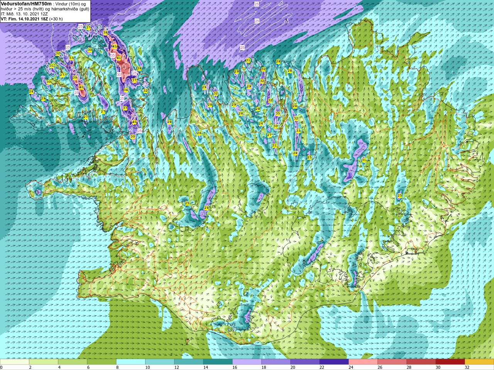Choose the 22–24 m/s dark indigo legend swatch
The width and height of the screenshot is (494, 370).
click(x=334, y=362)
